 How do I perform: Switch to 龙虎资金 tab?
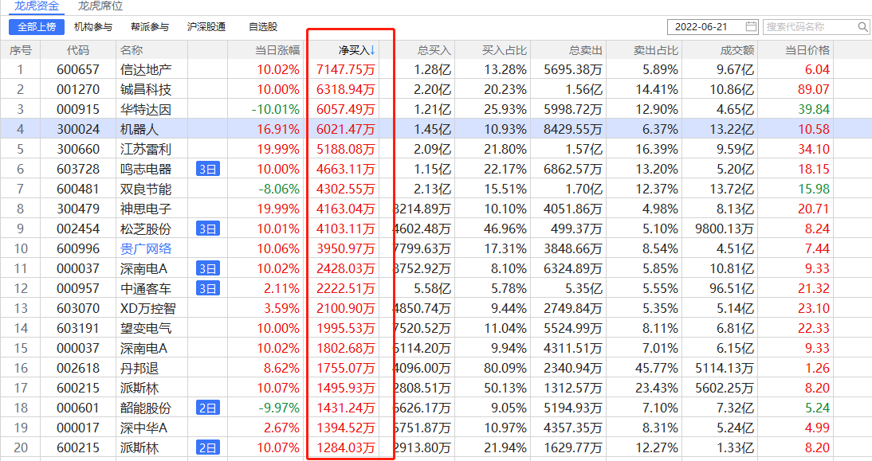coord(37,6)
